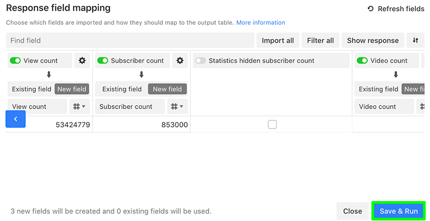The width and height of the screenshot is (430, 221).
Task: Click the Find field search box
Action: tap(130, 40)
